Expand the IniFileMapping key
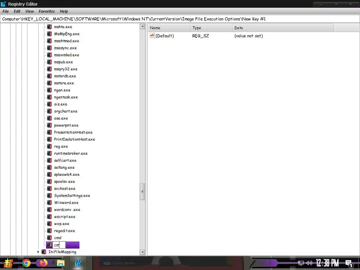Image resolution: width=360 pixels, height=270 pixels. coord(38,252)
